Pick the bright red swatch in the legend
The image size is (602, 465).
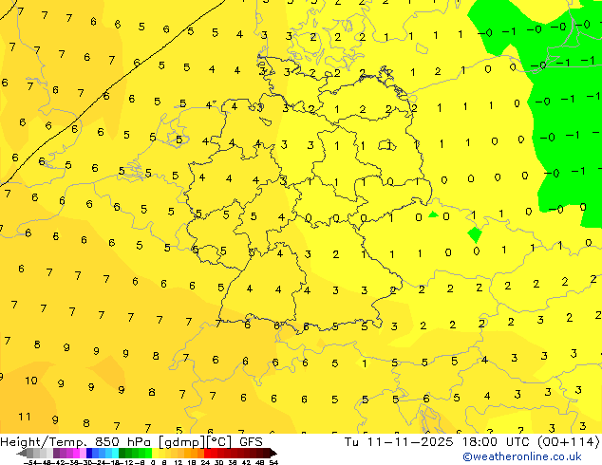pos(207,453)
